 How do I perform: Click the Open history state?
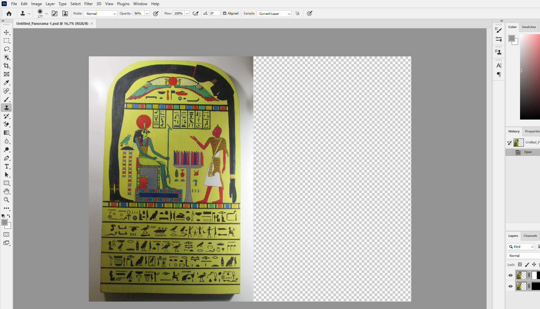click(x=528, y=152)
